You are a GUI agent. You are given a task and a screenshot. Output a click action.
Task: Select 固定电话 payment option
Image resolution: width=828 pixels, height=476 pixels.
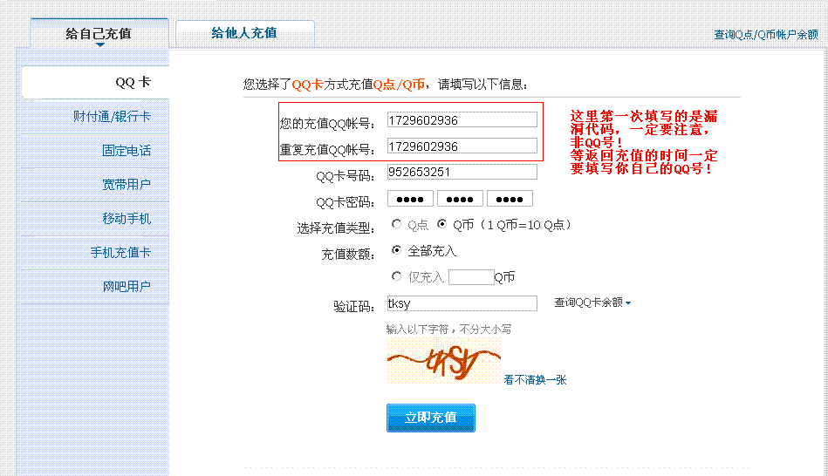click(x=96, y=151)
